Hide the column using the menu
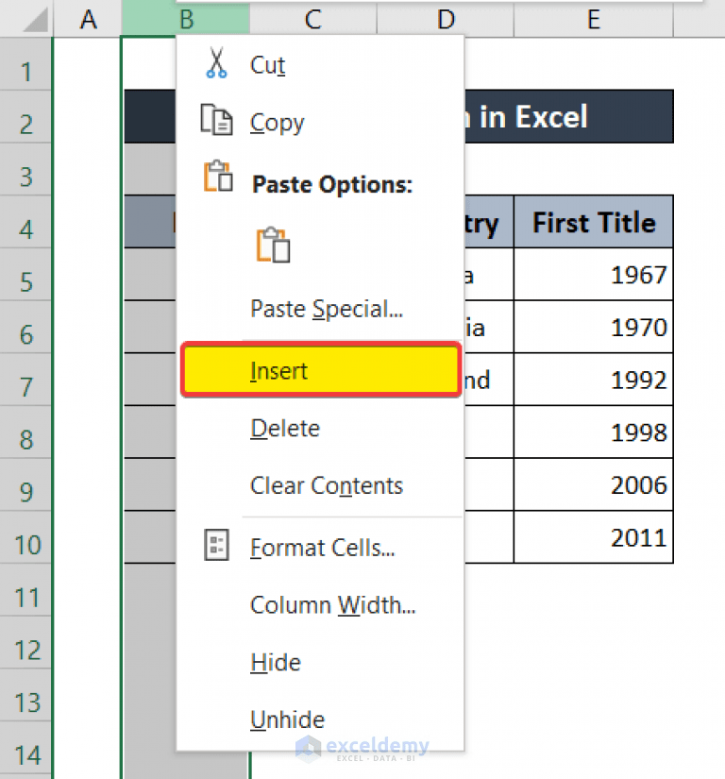725x779 pixels. [275, 662]
